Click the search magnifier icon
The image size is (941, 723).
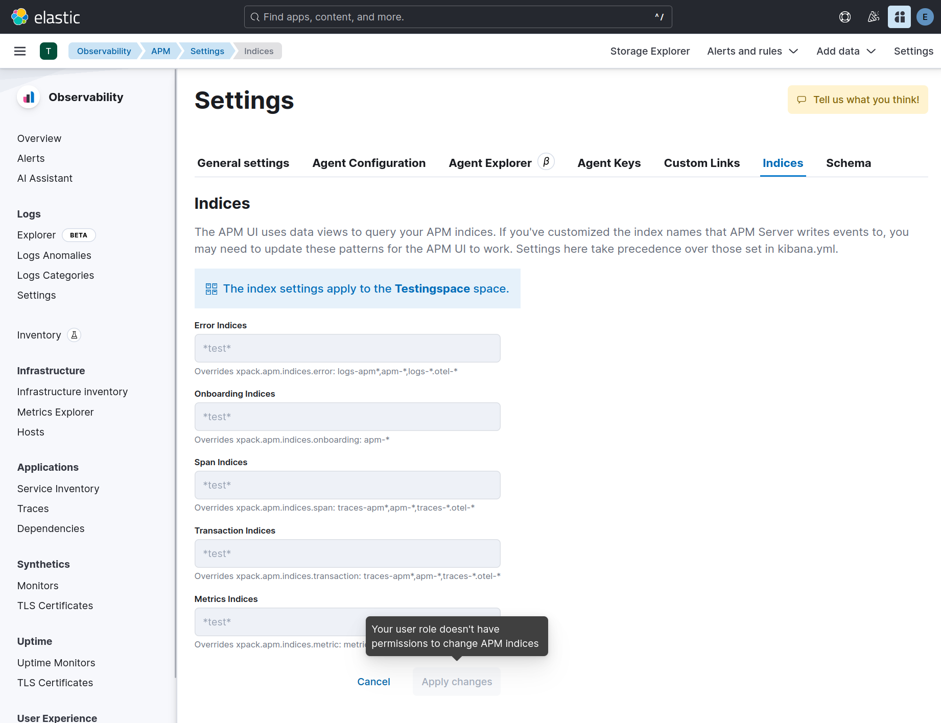254,17
